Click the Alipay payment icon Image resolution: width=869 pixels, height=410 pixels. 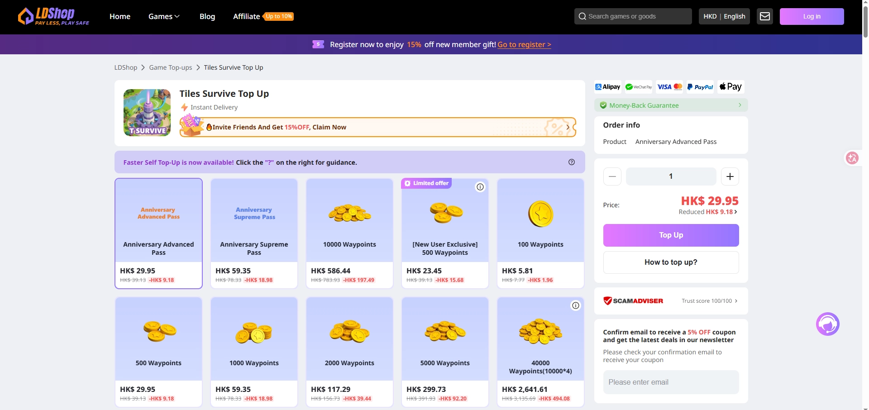[608, 87]
